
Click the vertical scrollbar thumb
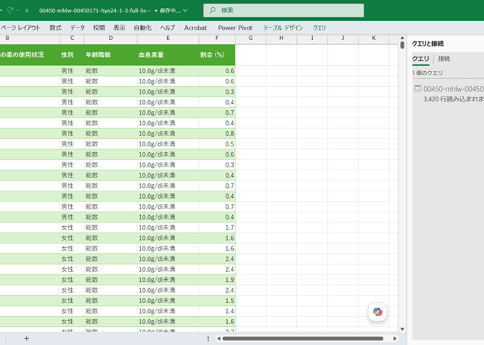point(402,45)
